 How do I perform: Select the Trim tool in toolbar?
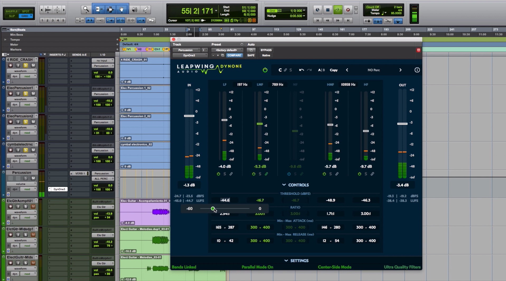(99, 10)
